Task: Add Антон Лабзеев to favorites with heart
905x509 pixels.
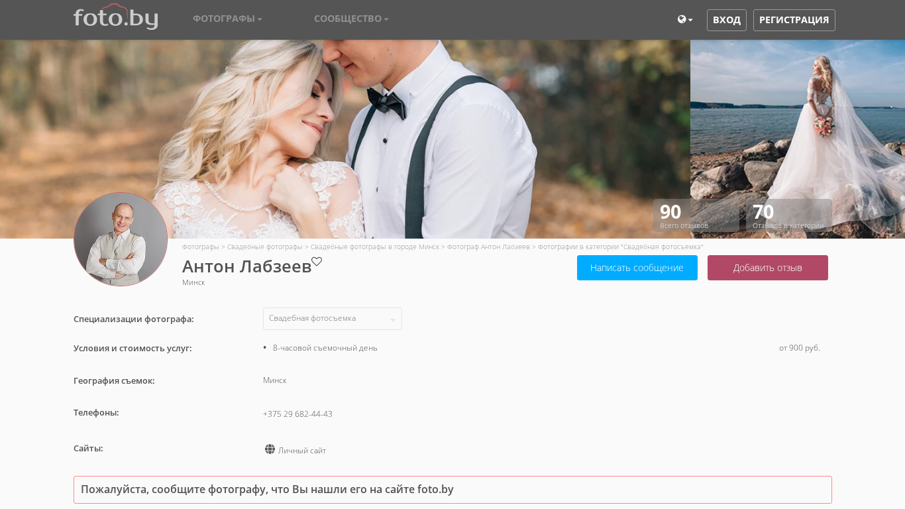Action: (x=317, y=262)
